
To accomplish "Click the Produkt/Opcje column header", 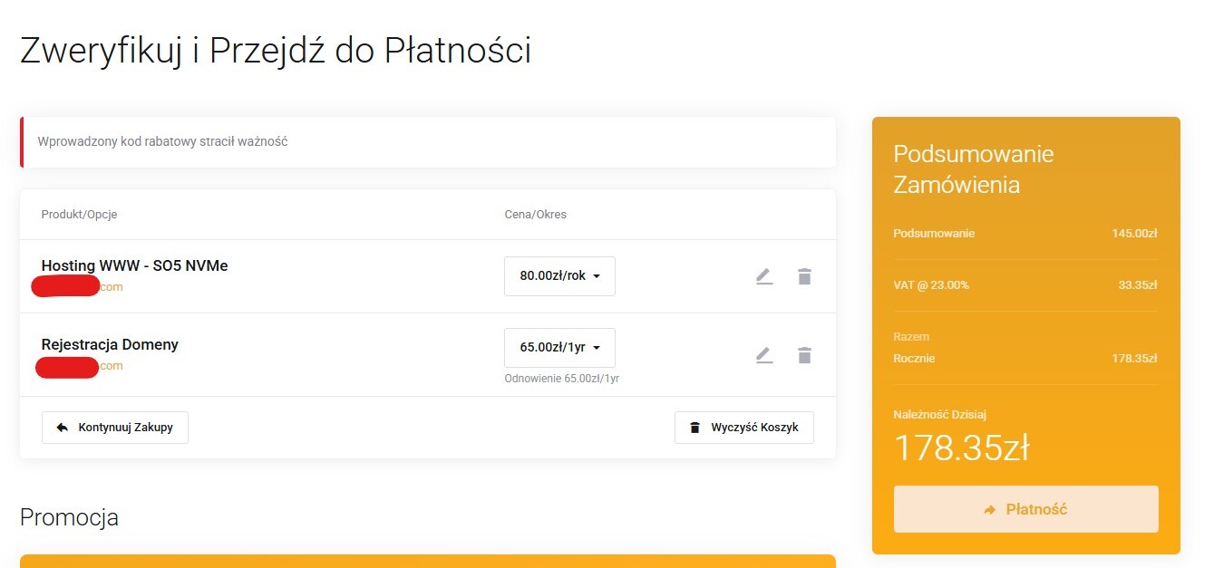I will (79, 215).
